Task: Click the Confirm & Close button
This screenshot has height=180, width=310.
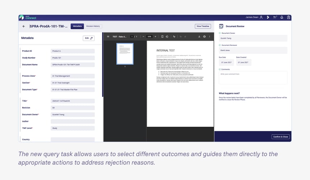Action: pyautogui.click(x=281, y=137)
